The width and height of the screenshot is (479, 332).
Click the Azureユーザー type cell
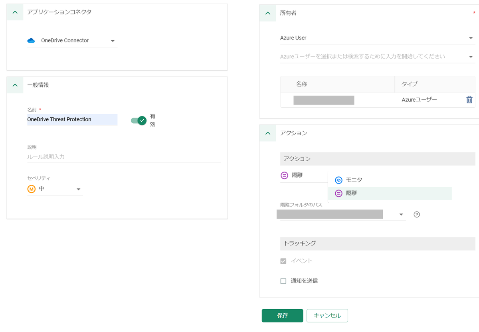419,100
